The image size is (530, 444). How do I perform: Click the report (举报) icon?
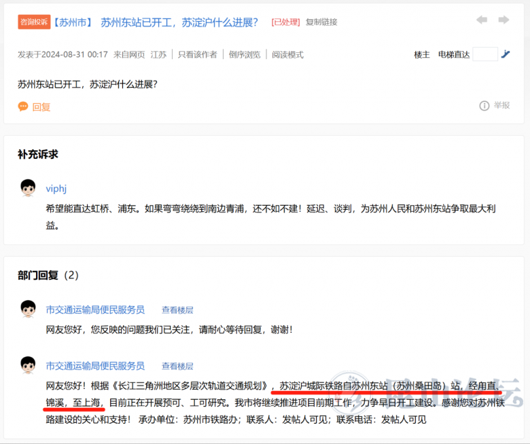click(484, 105)
